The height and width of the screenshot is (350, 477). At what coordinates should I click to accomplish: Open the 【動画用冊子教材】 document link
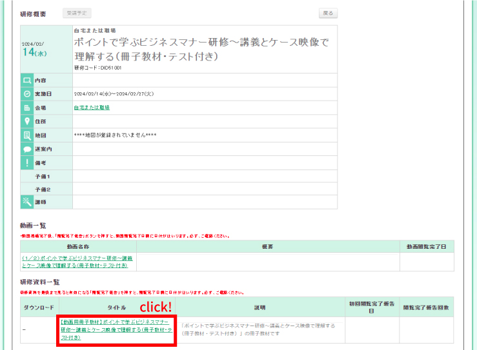coord(116,329)
